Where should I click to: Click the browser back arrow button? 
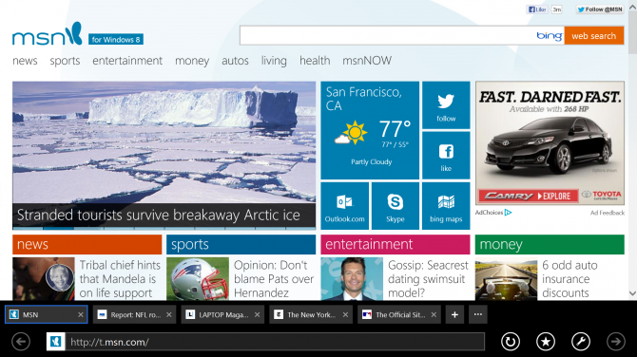(x=21, y=342)
